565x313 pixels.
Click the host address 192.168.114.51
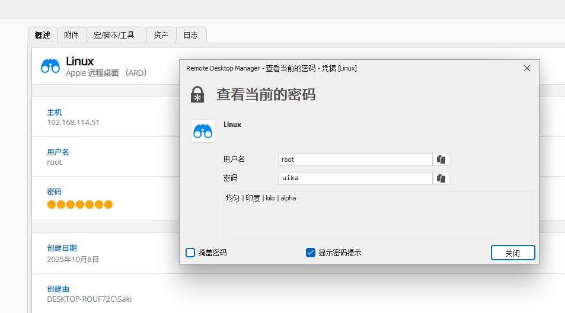pos(73,123)
